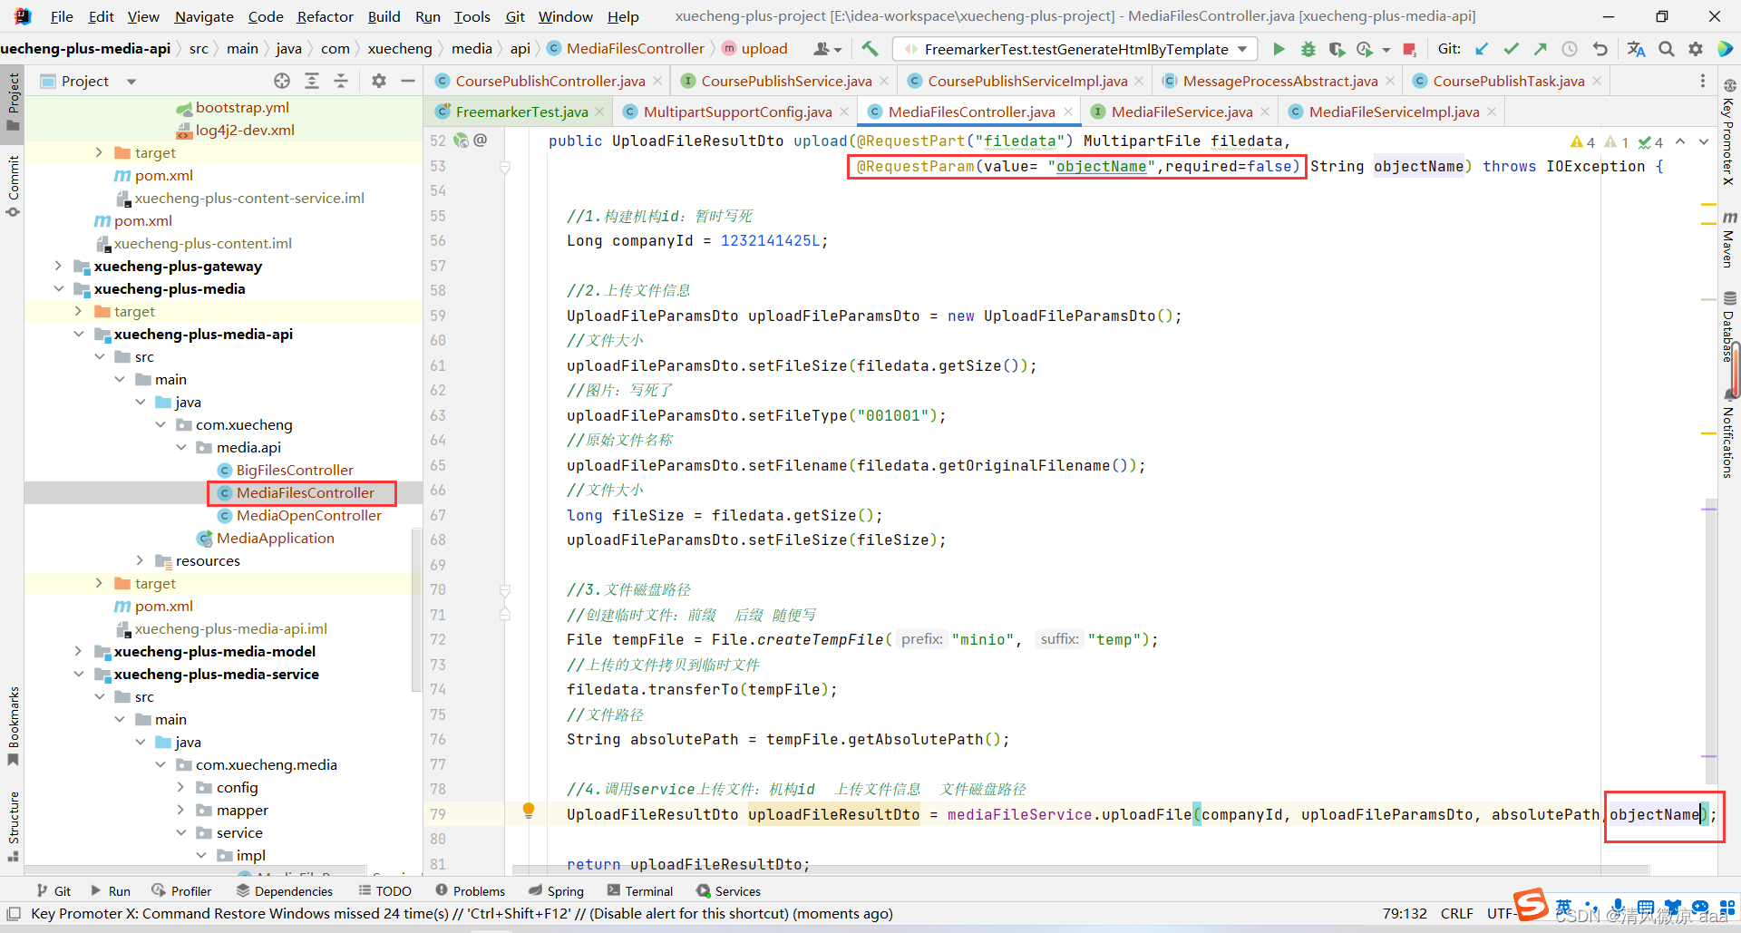This screenshot has height=933, width=1741.
Task: Expand the xuecheng-plus-gateway module
Action: (x=58, y=266)
